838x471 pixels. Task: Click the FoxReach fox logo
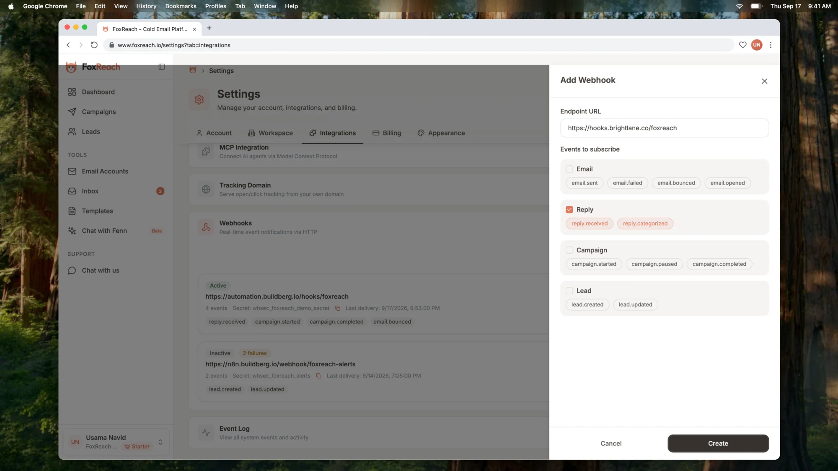click(x=71, y=67)
